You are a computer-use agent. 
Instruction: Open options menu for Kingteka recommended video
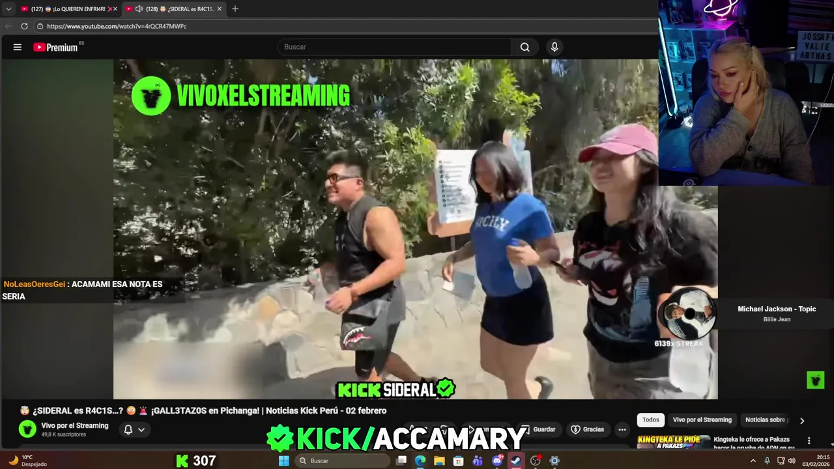[x=809, y=441]
